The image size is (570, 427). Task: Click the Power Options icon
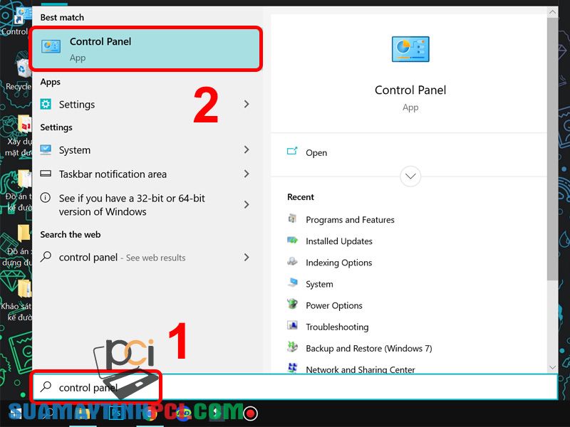(292, 305)
